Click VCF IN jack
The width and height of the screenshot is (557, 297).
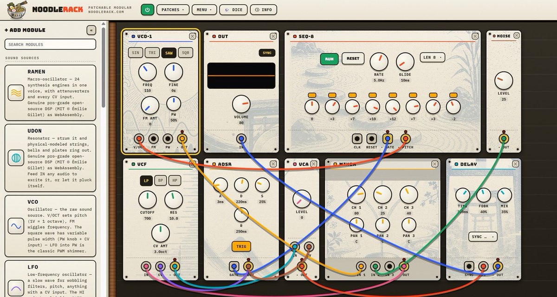146,266
